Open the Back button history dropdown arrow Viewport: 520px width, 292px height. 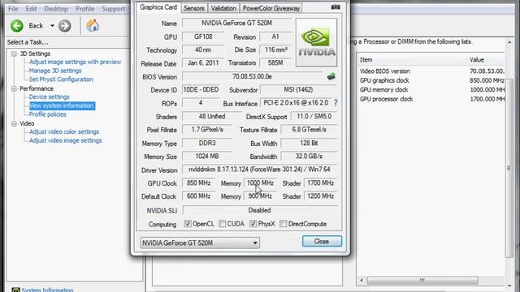coord(52,26)
